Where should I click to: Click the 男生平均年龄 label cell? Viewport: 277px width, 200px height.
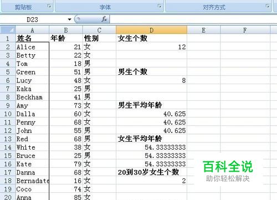tap(151, 105)
